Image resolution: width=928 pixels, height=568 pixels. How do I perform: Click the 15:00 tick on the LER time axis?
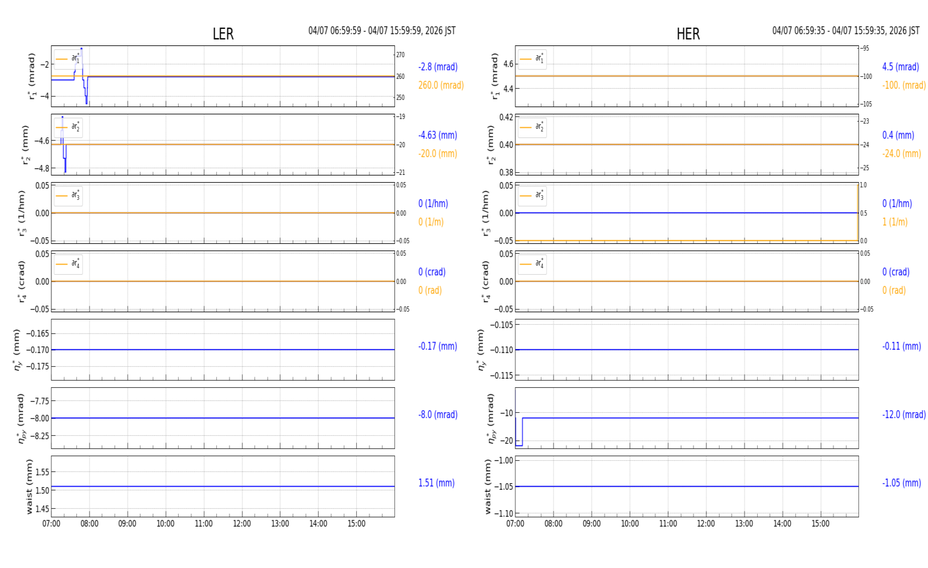pyautogui.click(x=356, y=524)
